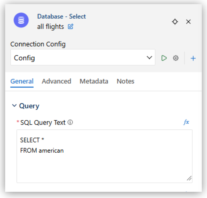Click the text area resize handle
The height and width of the screenshot is (198, 207).
[x=189, y=178]
